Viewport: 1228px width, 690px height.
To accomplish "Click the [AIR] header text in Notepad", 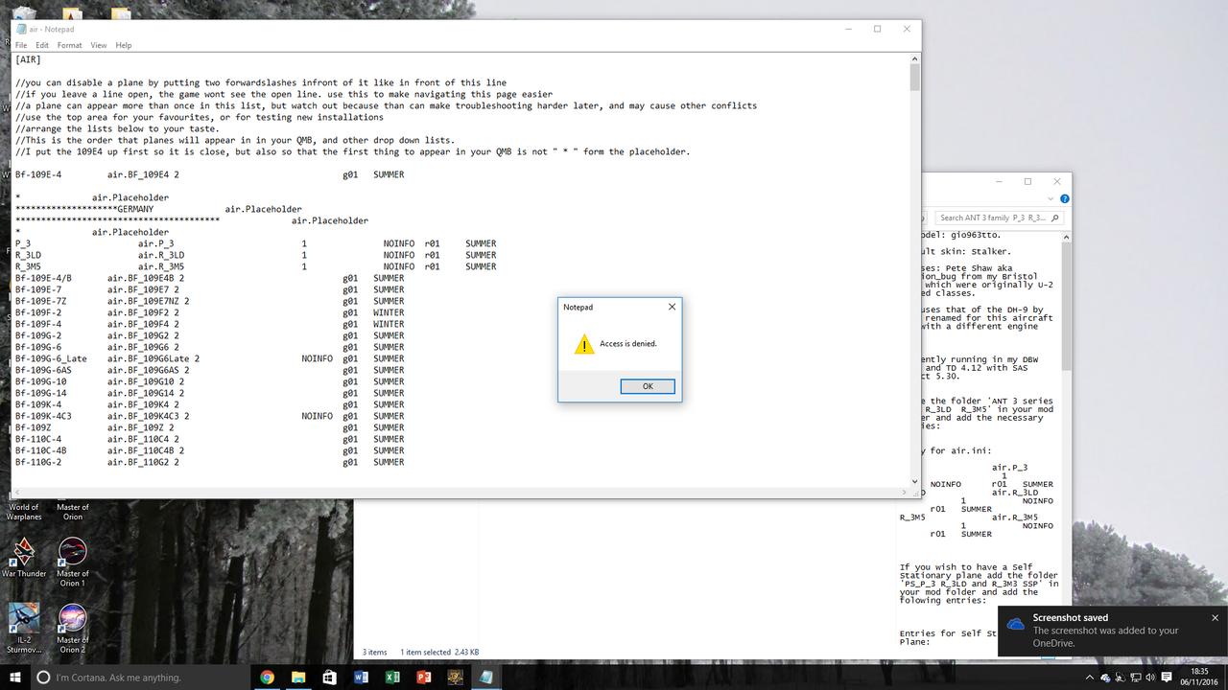I will [x=28, y=59].
